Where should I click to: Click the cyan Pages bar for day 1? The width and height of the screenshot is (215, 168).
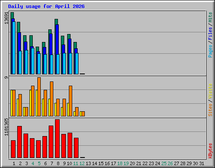click(14, 48)
